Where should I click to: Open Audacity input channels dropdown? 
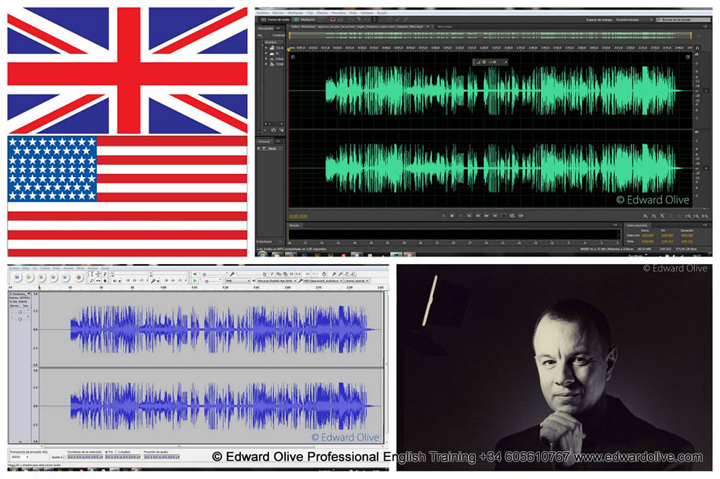pyautogui.click(x=357, y=281)
